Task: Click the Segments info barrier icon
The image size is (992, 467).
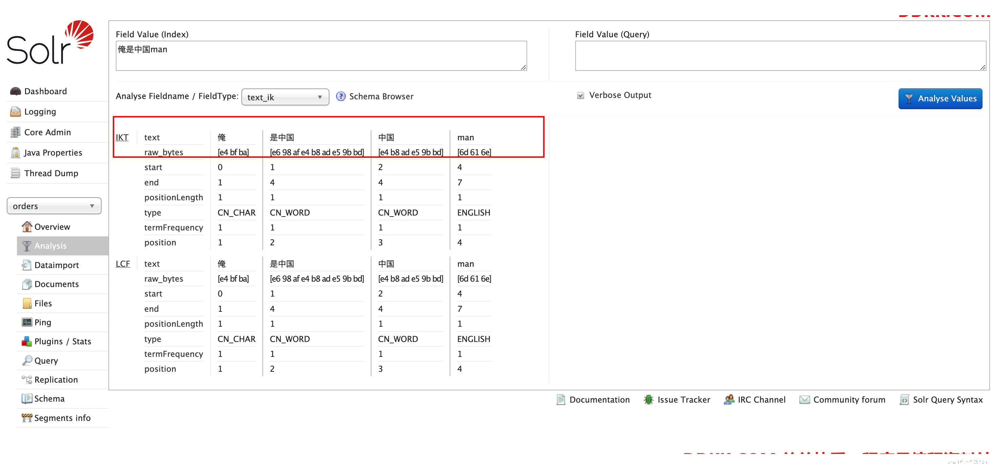Action: coord(26,418)
